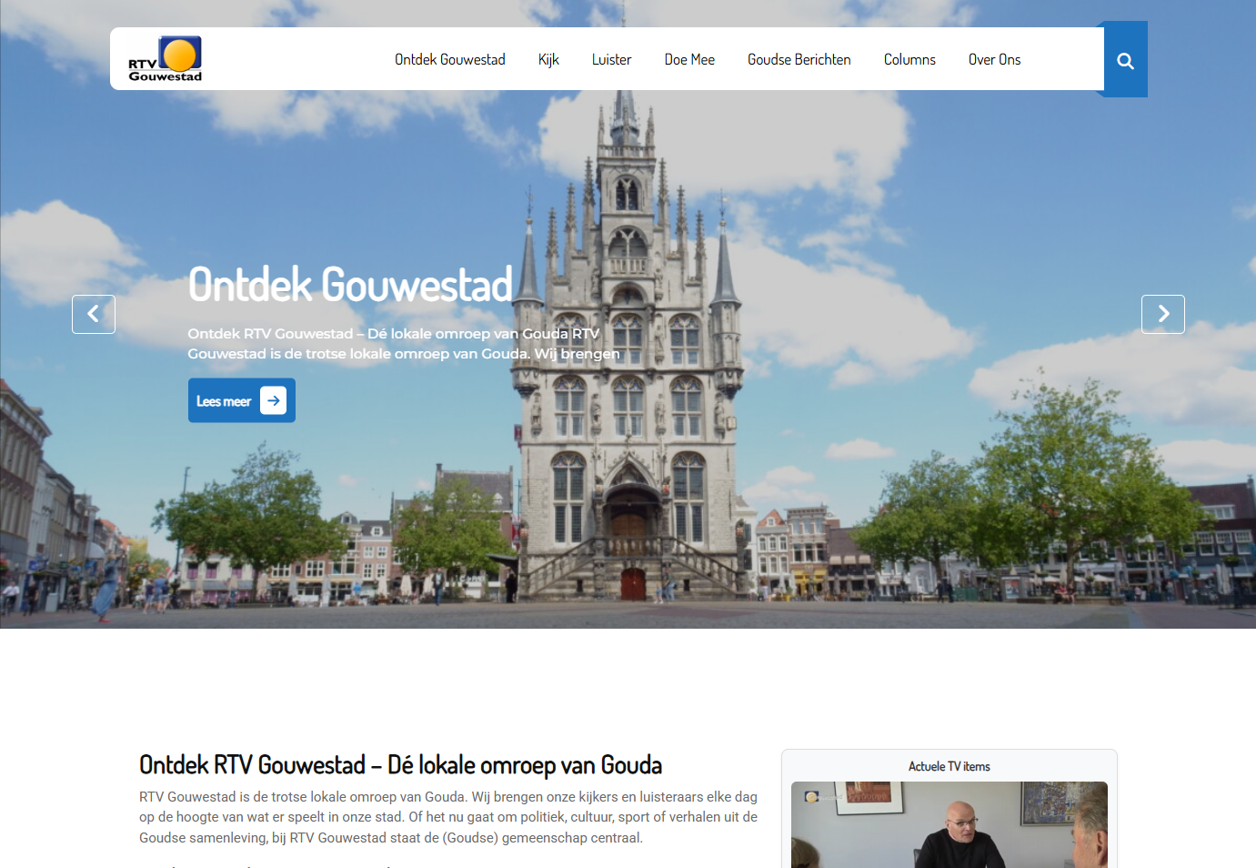Open the Columns menu item
The height and width of the screenshot is (868, 1256).
point(909,59)
